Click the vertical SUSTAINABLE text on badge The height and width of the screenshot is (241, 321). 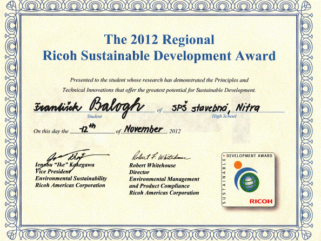pos(224,181)
